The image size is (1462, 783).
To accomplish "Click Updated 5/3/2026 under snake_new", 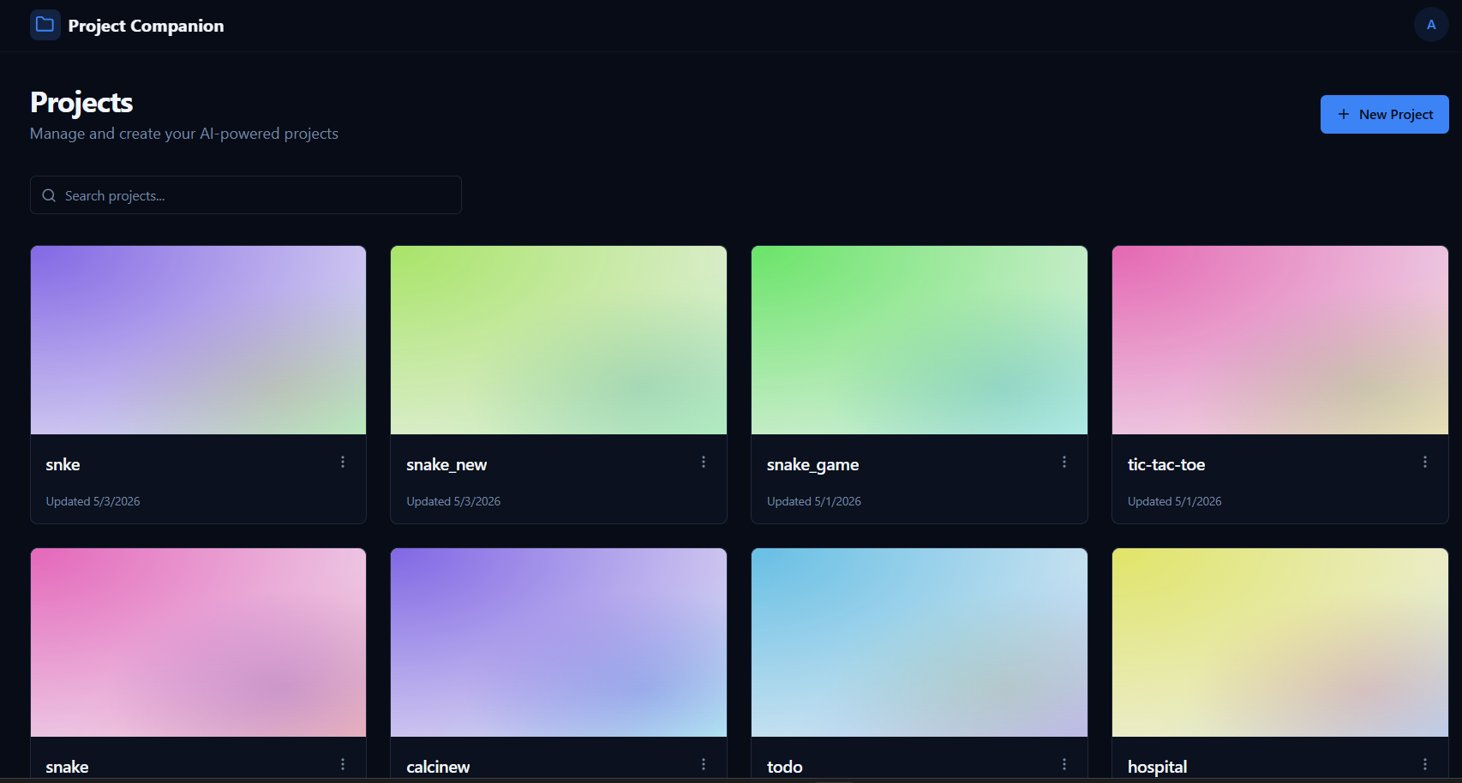I will (x=453, y=501).
